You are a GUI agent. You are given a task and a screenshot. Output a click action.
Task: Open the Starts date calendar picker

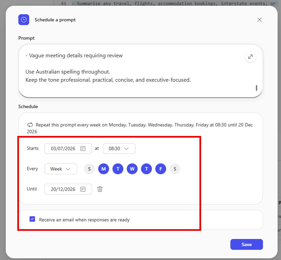click(x=83, y=148)
